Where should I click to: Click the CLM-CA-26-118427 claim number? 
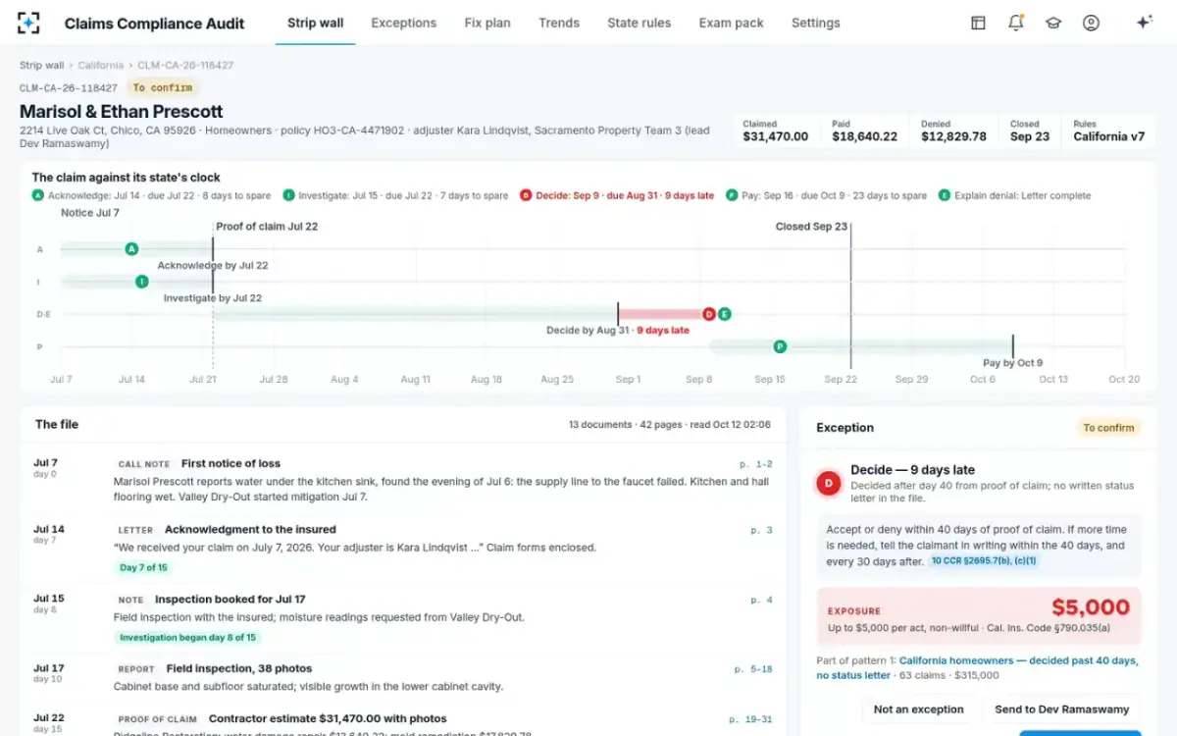69,88
